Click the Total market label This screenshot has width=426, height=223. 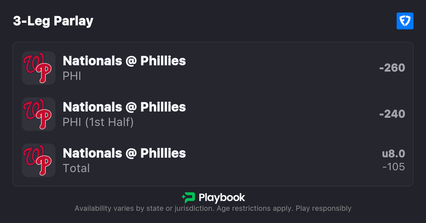tap(76, 169)
